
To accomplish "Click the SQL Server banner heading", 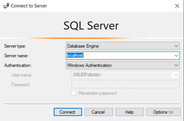I will coord(91,26).
